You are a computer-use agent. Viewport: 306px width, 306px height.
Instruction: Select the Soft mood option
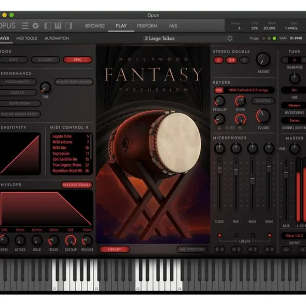click(x=13, y=60)
